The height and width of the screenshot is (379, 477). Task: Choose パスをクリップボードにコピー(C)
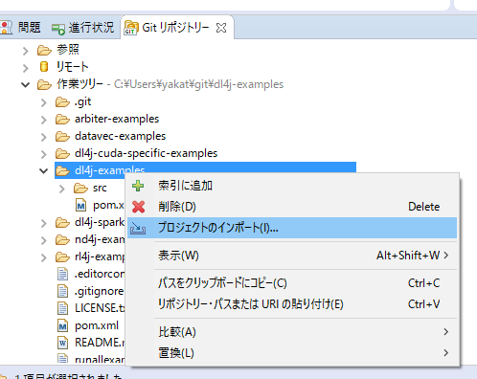coord(292,283)
